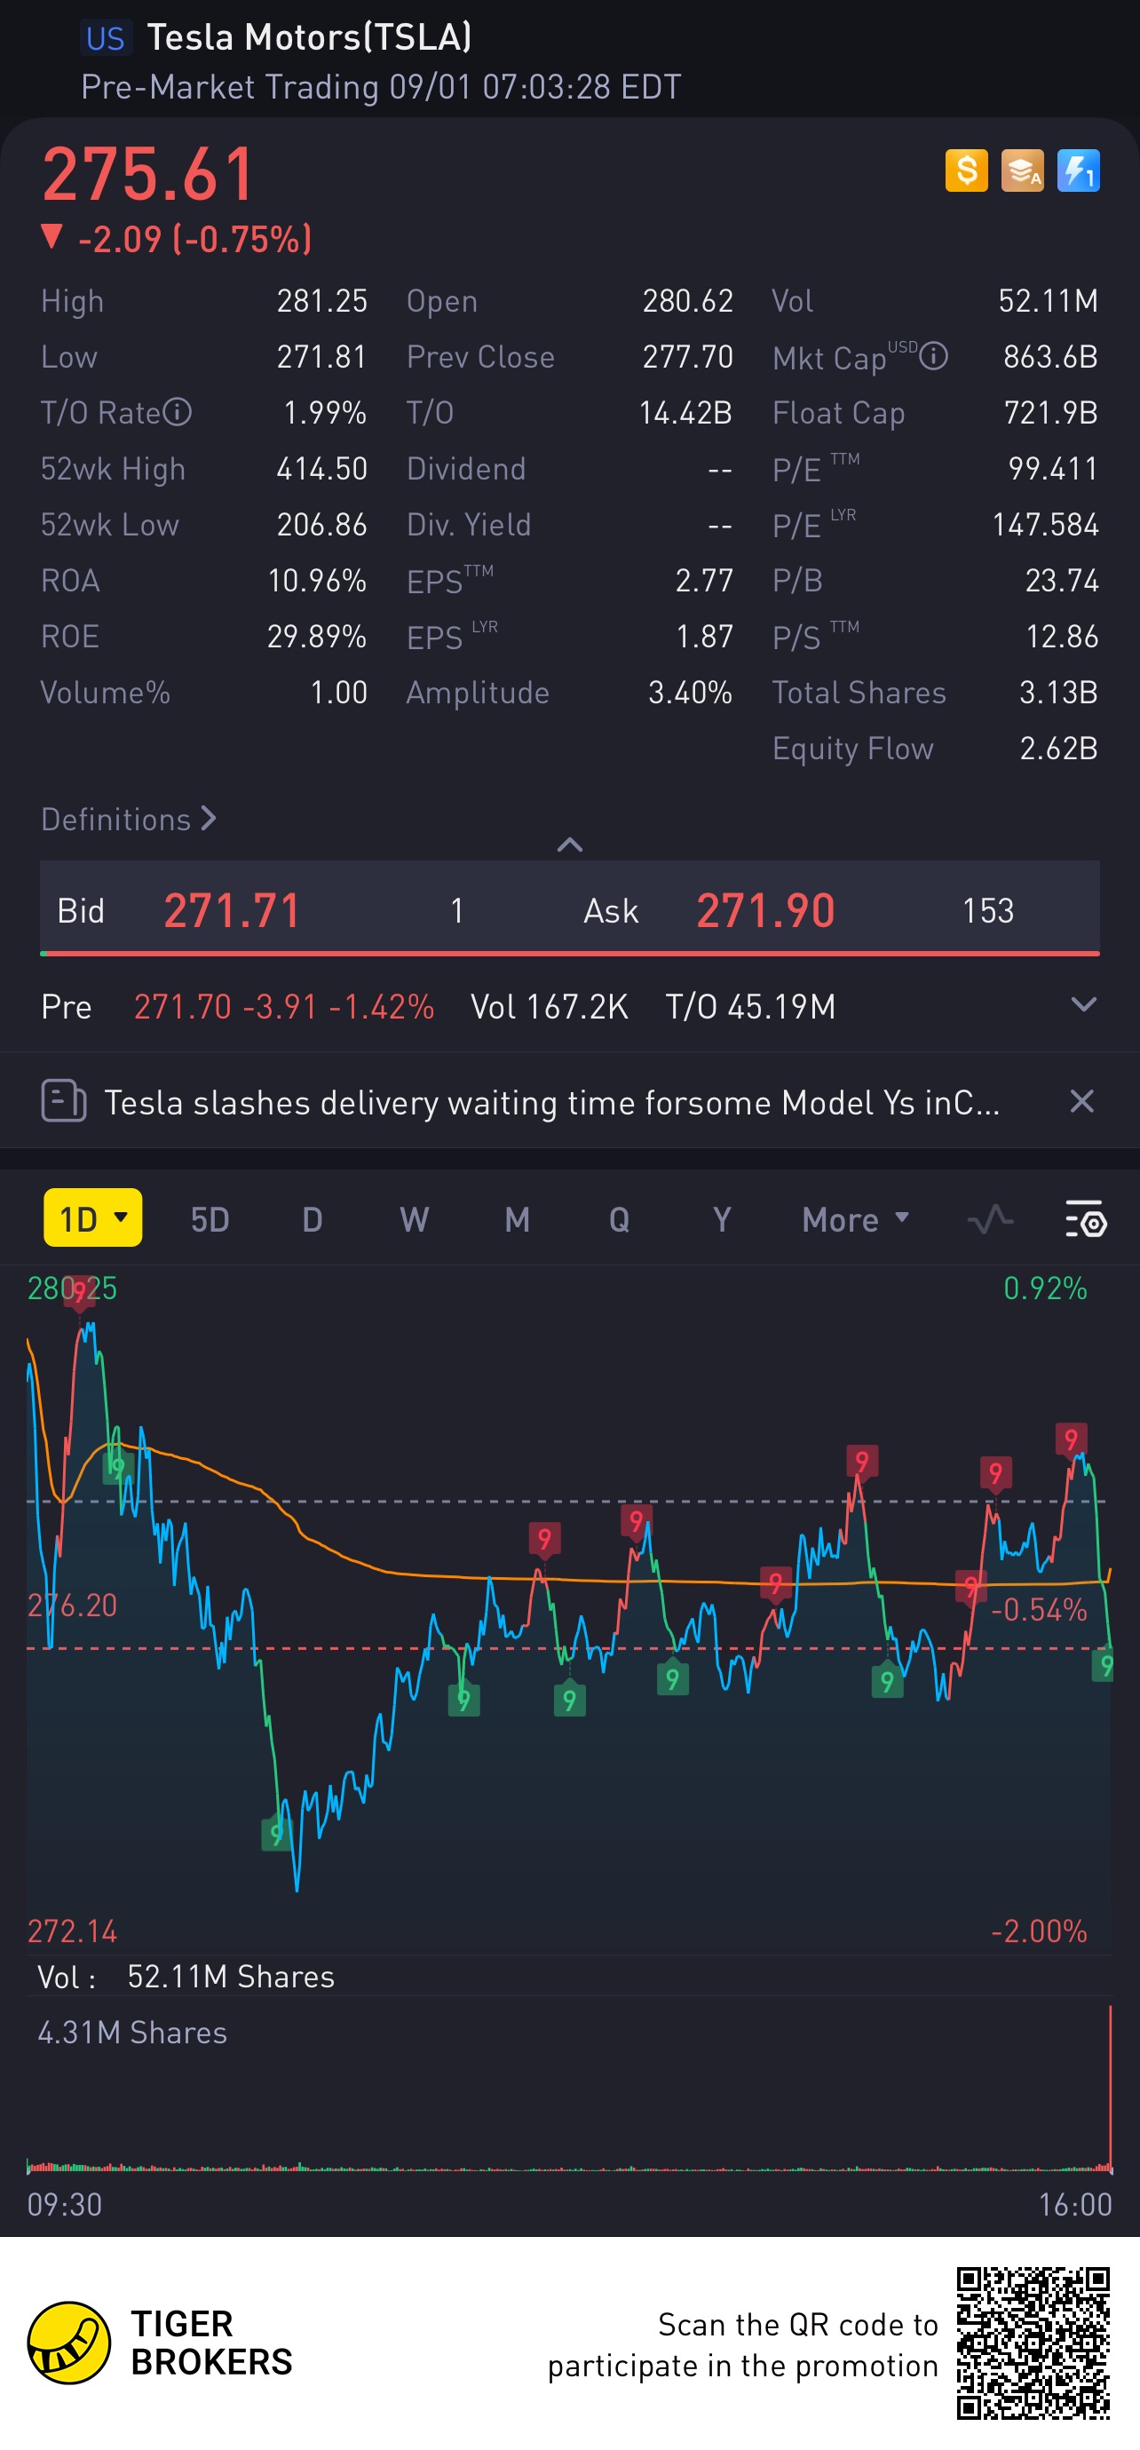This screenshot has height=2450, width=1140.
Task: Tap the 0.92% chart axis label
Action: [1045, 1288]
